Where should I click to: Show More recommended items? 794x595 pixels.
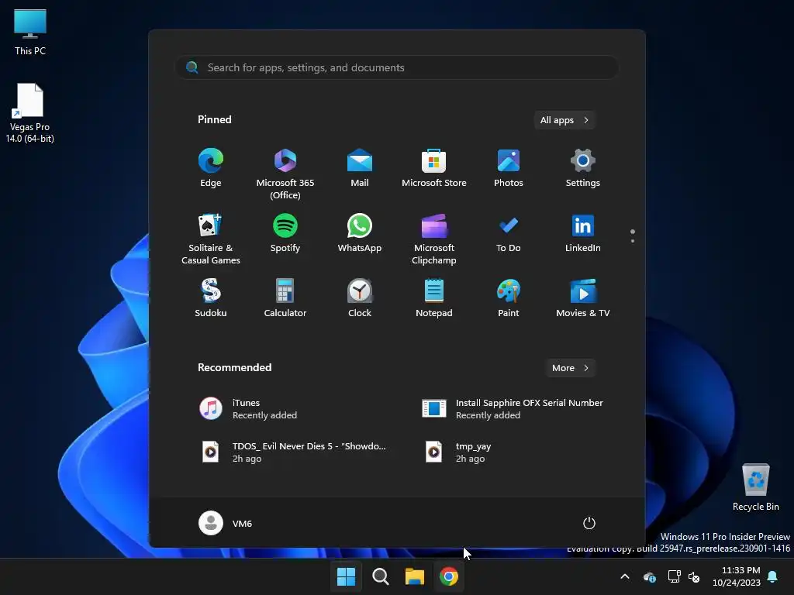tap(571, 368)
